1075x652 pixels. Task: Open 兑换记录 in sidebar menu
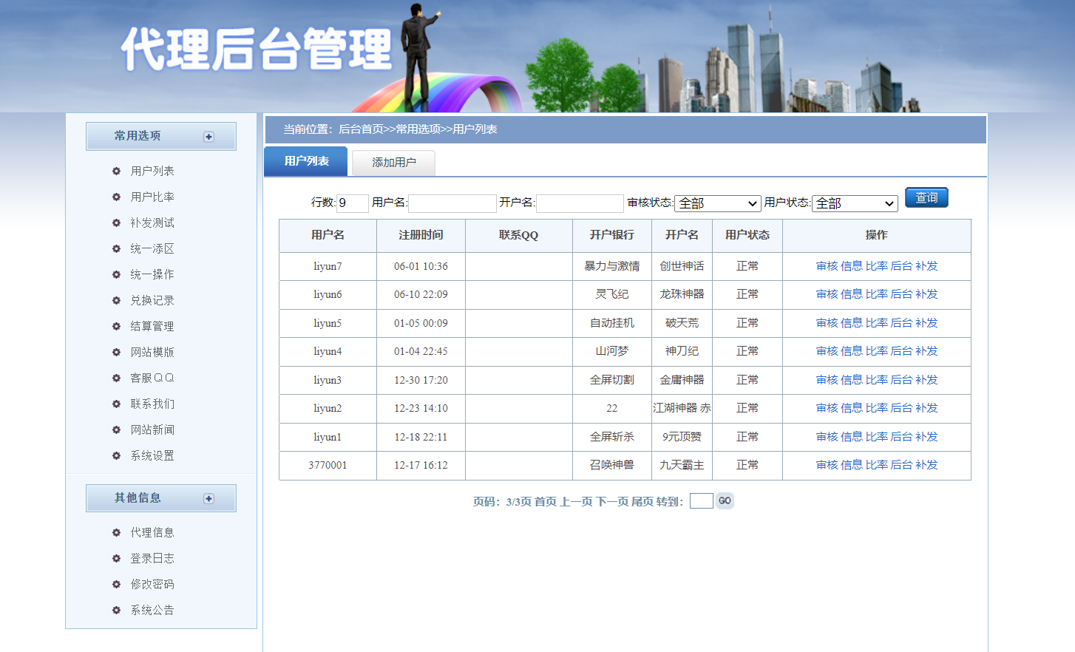click(x=152, y=300)
